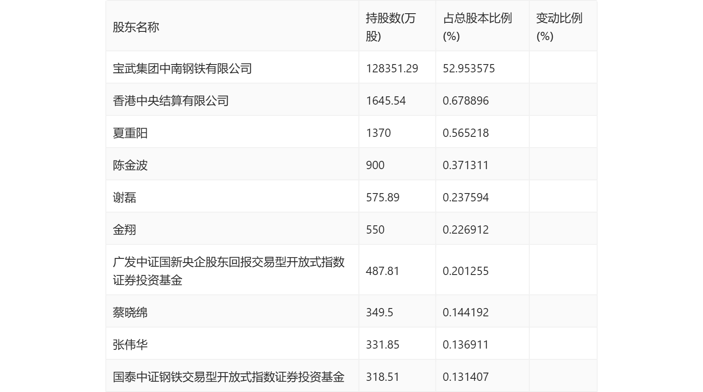Click the share count 550

375,229
